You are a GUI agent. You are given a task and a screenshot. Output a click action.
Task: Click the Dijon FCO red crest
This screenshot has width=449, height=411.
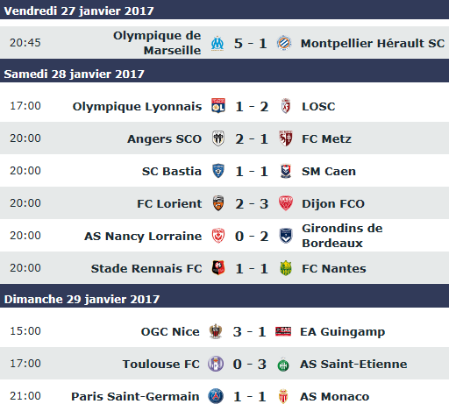coord(286,203)
